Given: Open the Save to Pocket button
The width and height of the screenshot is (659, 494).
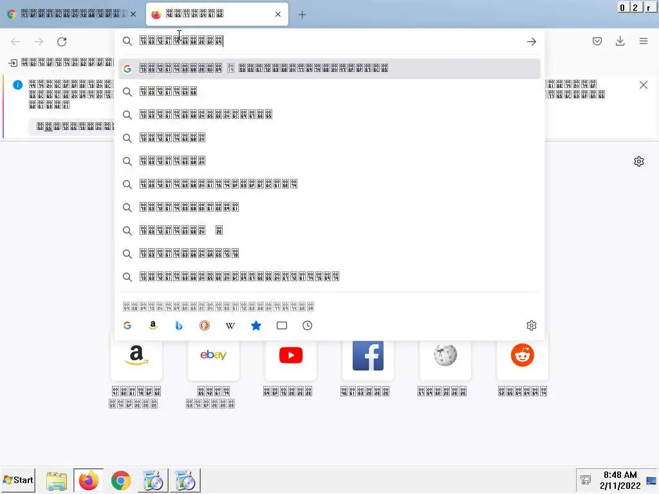Looking at the screenshot, I should [597, 41].
